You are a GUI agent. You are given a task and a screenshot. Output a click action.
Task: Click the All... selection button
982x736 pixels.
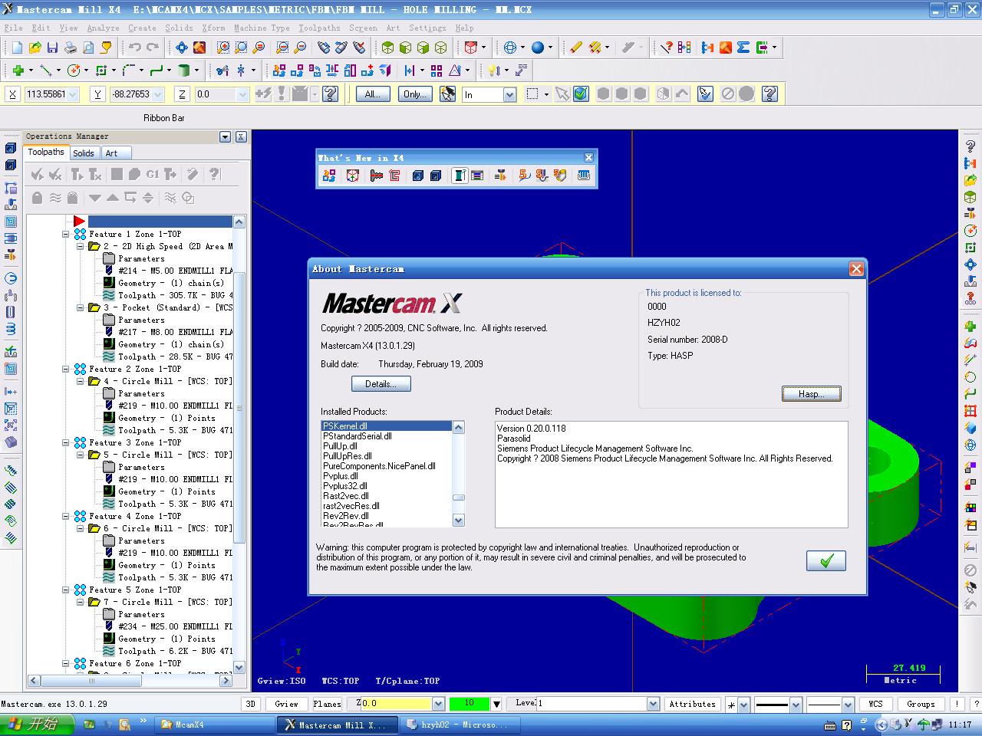373,94
